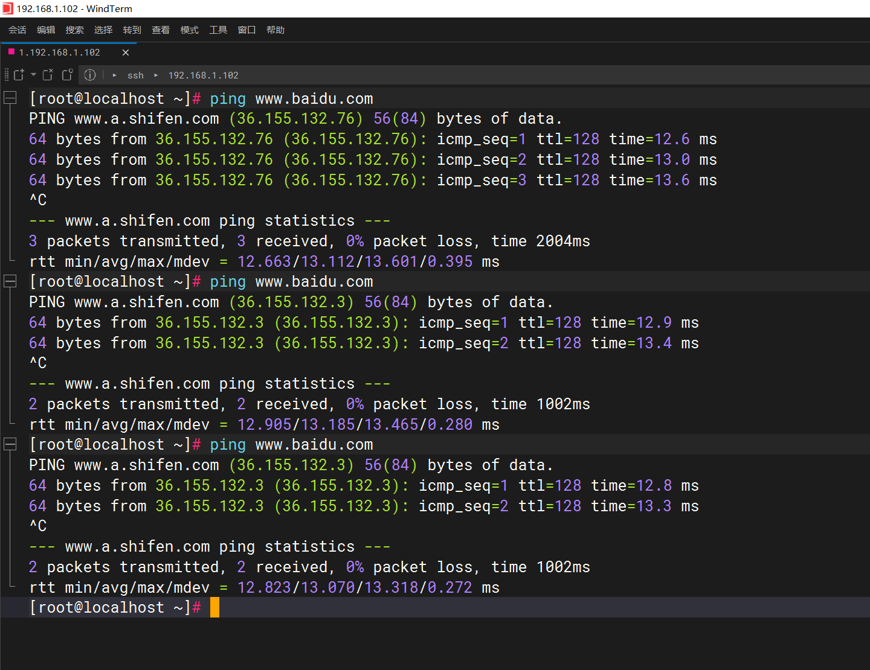
Task: Click the close session icon in toolbar
Action: tap(48, 75)
